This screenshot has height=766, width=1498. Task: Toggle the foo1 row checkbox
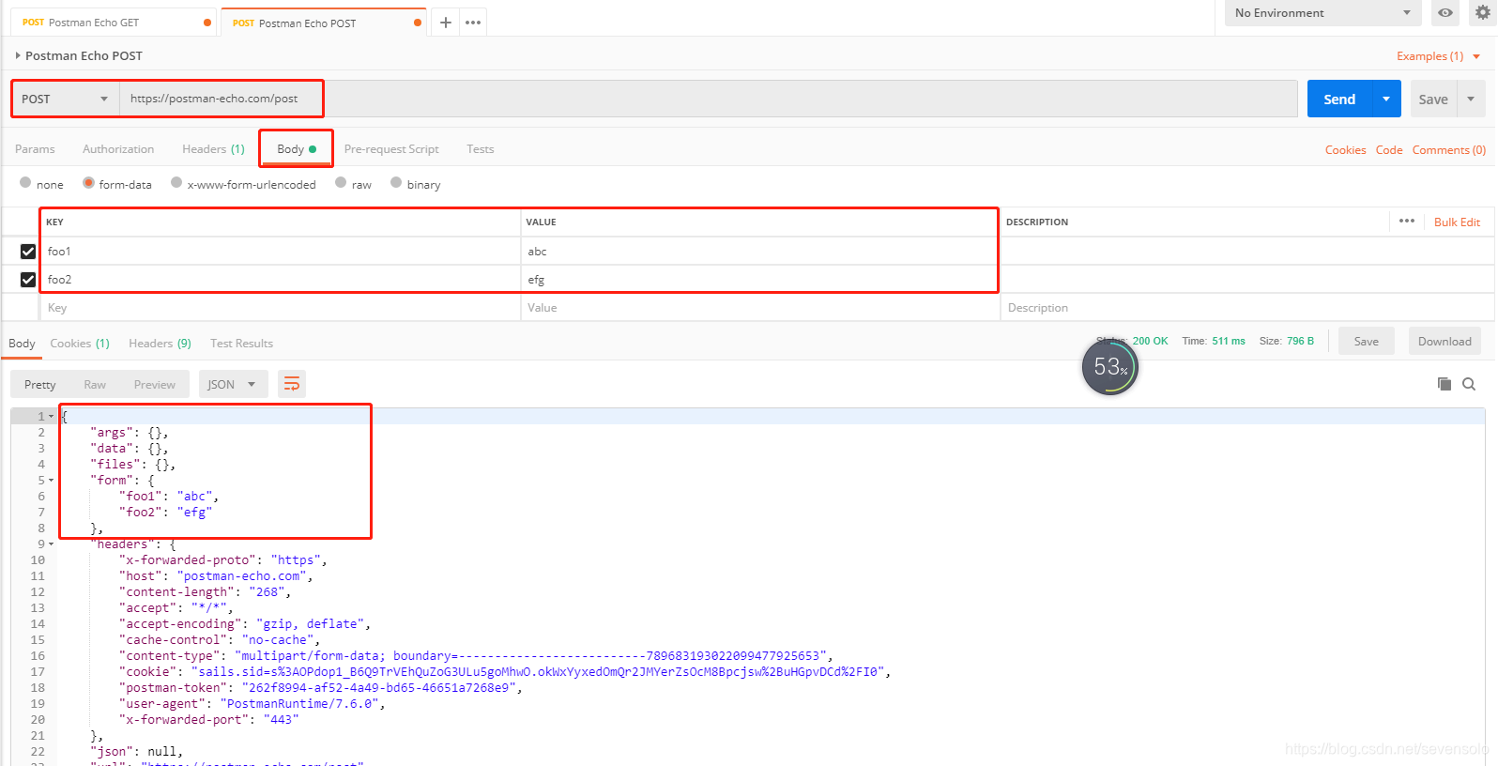pos(28,252)
